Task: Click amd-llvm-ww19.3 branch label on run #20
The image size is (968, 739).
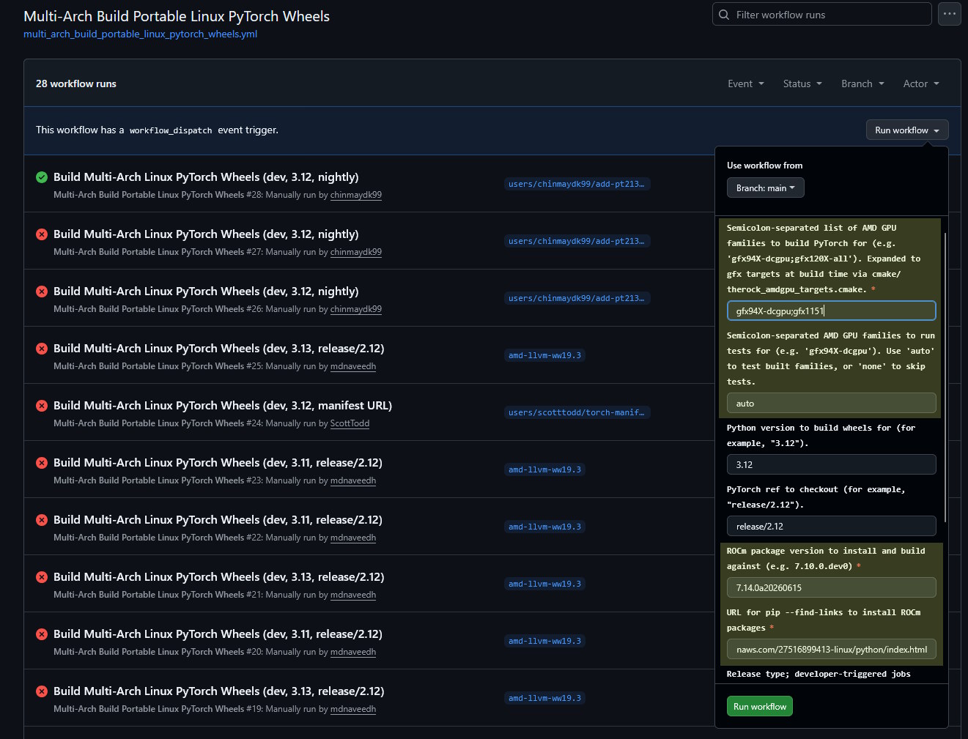Action: tap(544, 641)
